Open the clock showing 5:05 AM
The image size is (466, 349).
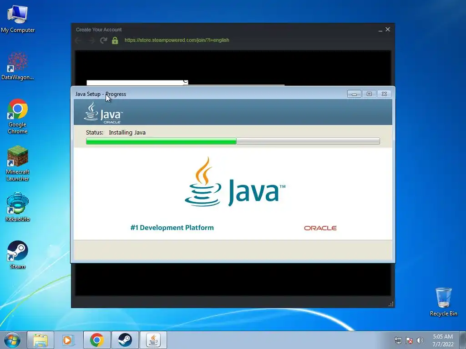click(443, 340)
